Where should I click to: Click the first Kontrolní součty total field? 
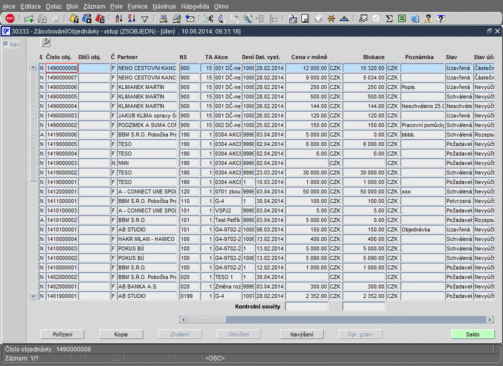[x=307, y=307]
